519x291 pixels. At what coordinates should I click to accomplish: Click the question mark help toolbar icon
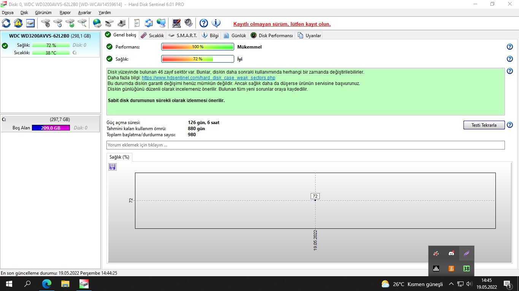click(x=204, y=23)
